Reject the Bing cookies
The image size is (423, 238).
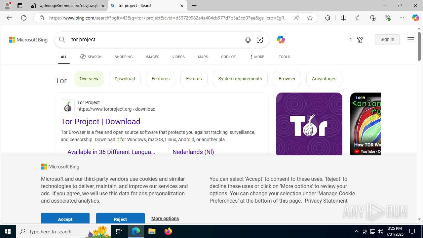click(120, 218)
